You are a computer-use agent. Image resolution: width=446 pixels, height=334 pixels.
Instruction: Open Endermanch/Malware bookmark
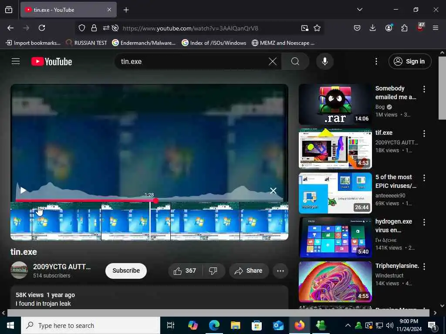click(x=144, y=43)
